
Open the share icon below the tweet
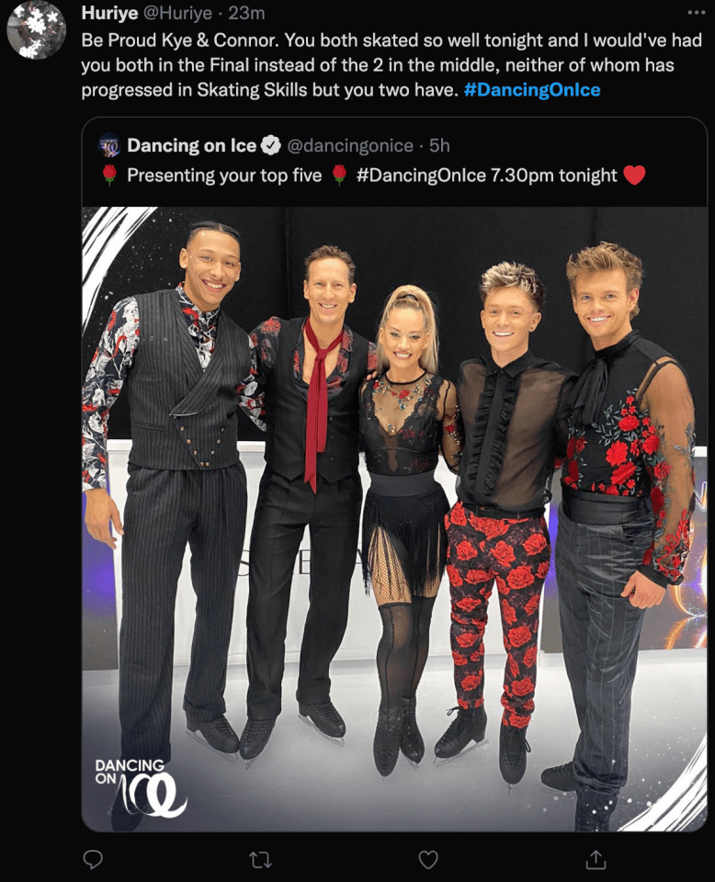[x=596, y=859]
